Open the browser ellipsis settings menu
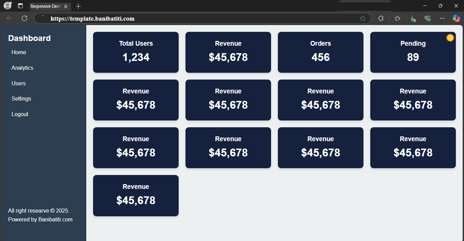The height and width of the screenshot is (241, 464). click(x=442, y=18)
